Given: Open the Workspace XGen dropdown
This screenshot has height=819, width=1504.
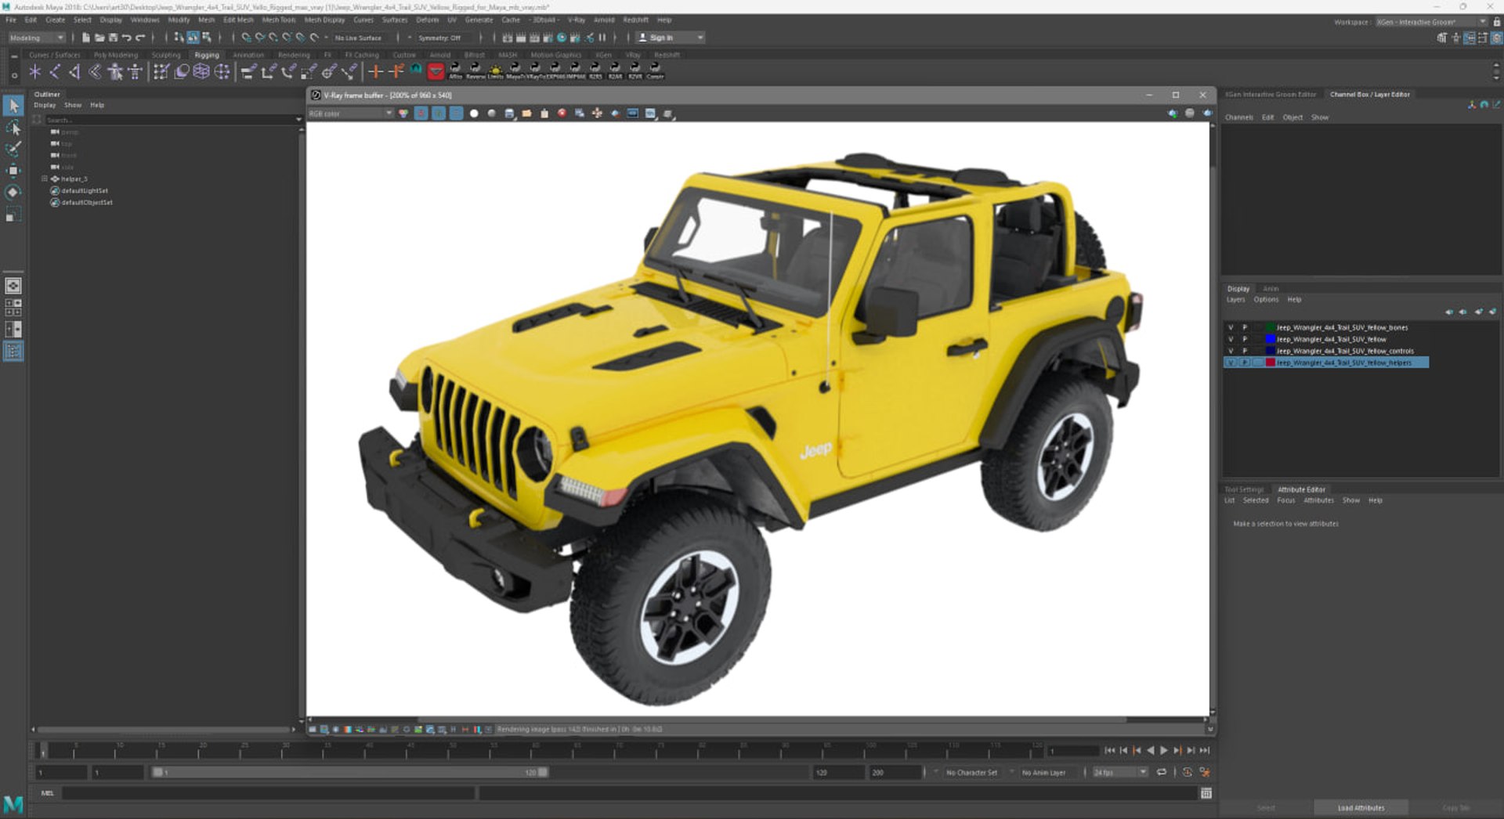Looking at the screenshot, I should click(1431, 22).
